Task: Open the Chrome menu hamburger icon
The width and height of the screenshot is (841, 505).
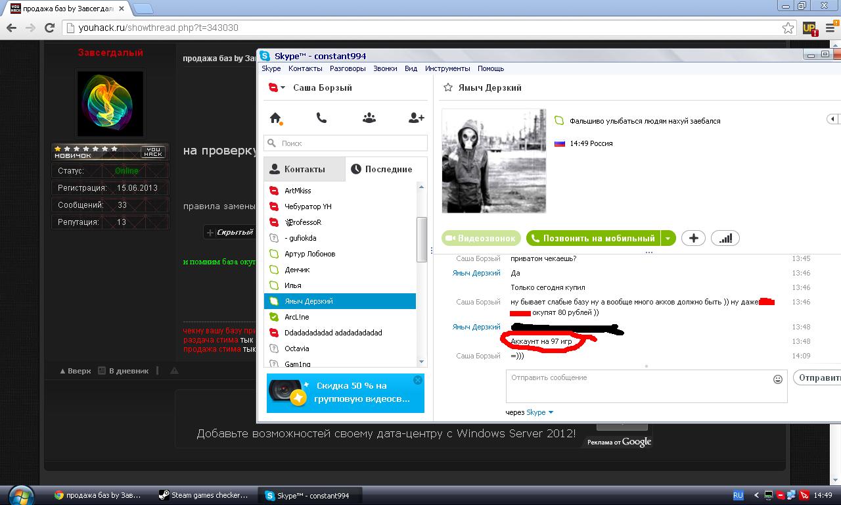Action: click(830, 28)
